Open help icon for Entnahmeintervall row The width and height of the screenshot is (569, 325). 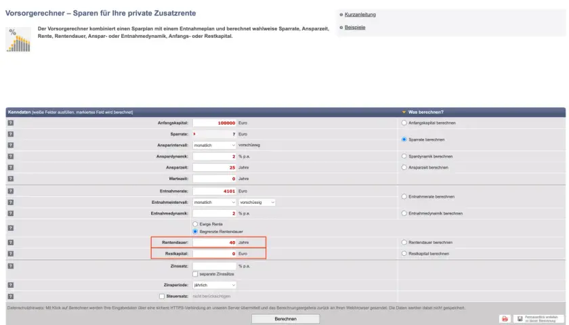click(11, 202)
